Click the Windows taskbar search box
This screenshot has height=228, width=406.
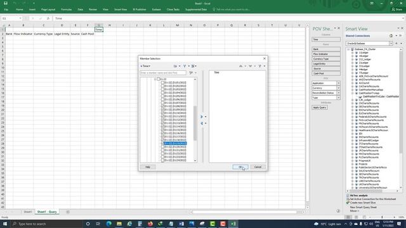pyautogui.click(x=46, y=224)
